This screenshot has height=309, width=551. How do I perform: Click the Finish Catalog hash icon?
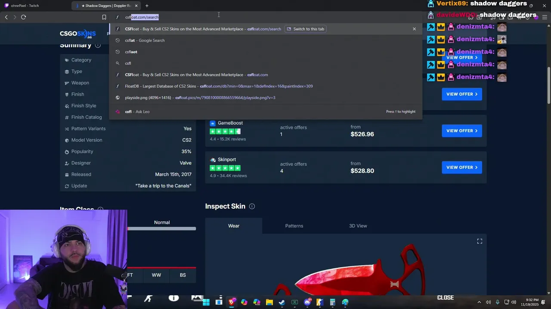(x=67, y=117)
